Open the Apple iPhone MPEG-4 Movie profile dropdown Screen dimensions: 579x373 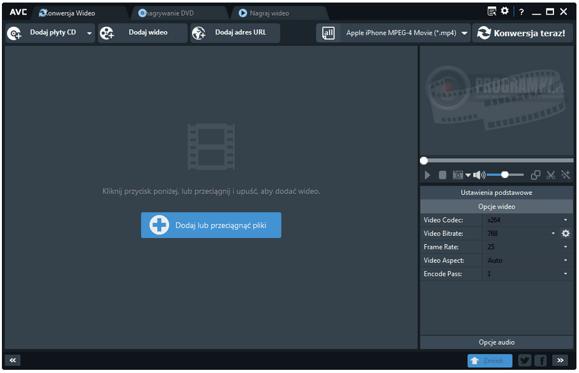[x=405, y=33]
